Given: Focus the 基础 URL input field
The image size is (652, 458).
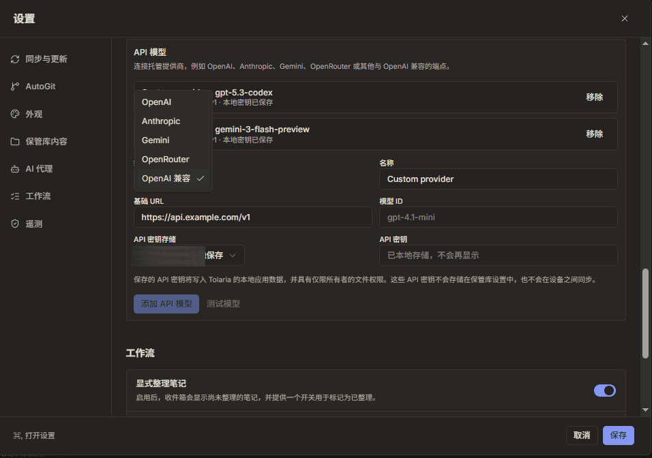Looking at the screenshot, I should [x=253, y=217].
